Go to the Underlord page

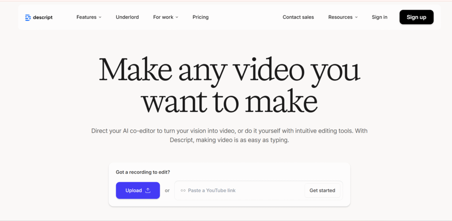pos(127,17)
